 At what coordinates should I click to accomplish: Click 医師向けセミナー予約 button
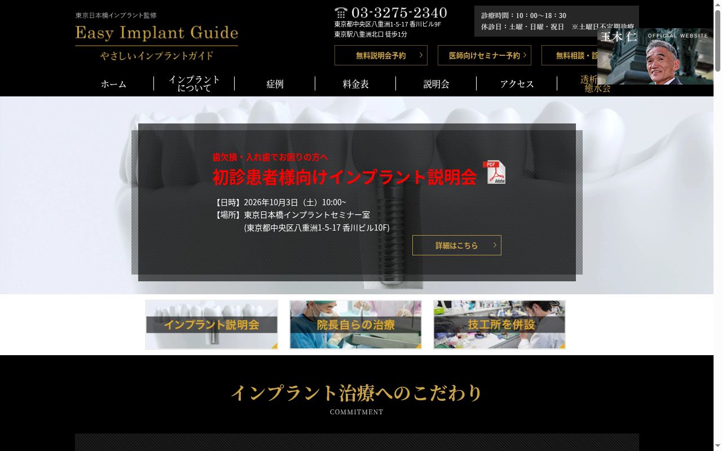(x=485, y=55)
